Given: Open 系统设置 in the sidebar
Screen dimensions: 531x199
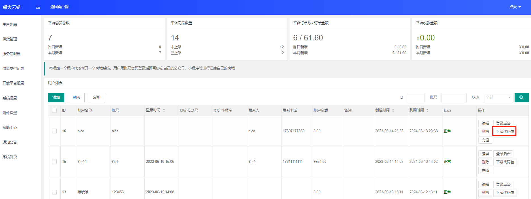Looking at the screenshot, I should pyautogui.click(x=10, y=98).
